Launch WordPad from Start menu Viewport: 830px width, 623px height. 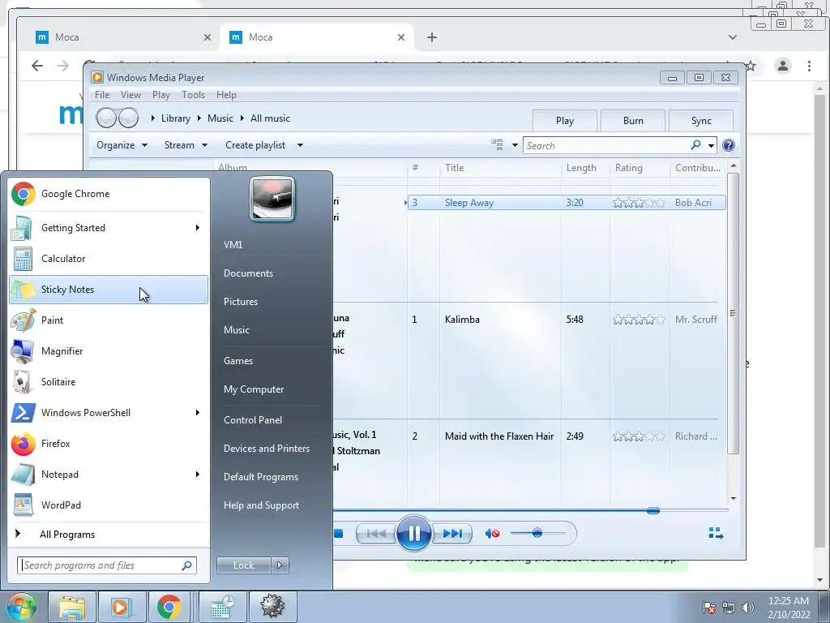(x=109, y=505)
